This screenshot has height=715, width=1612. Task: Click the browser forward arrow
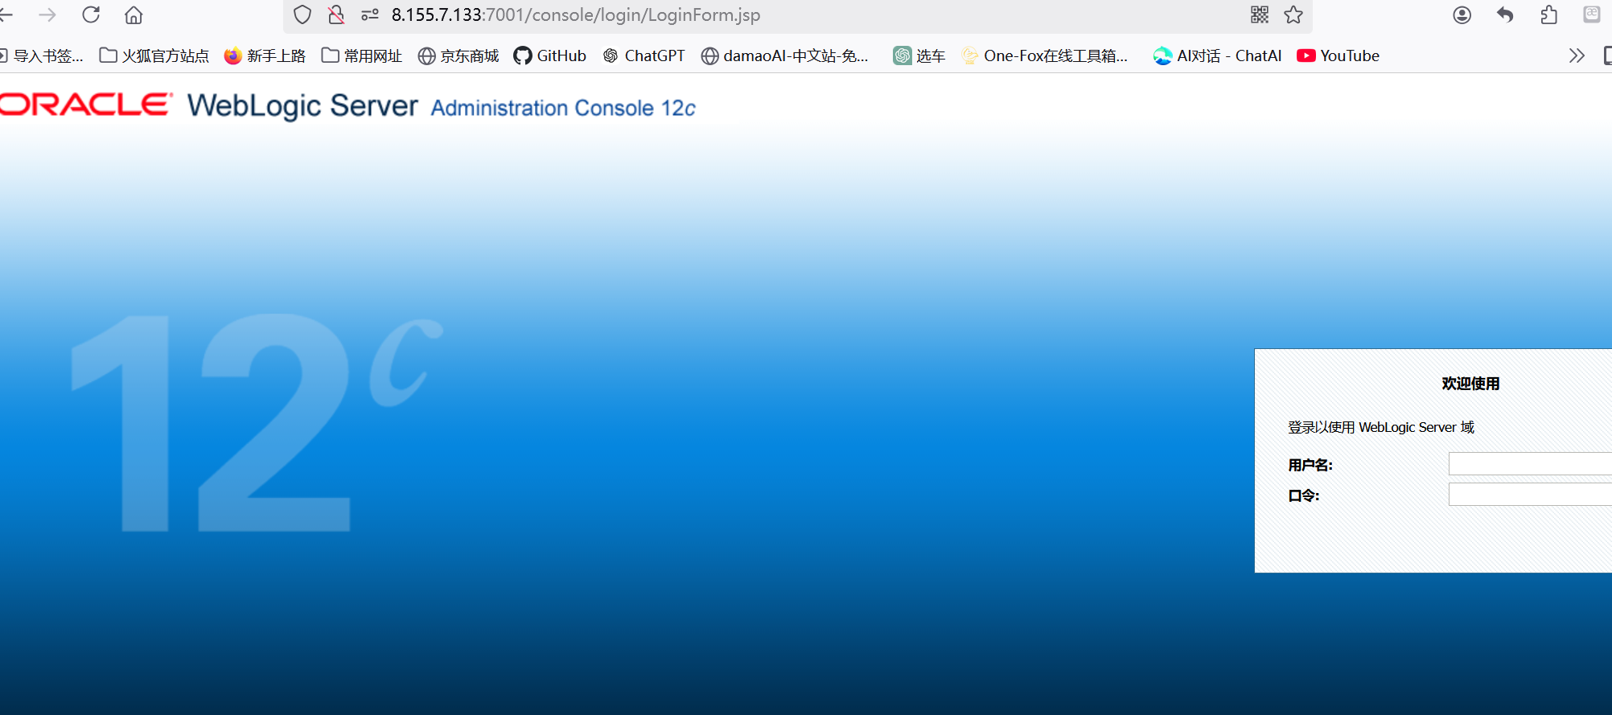[47, 14]
